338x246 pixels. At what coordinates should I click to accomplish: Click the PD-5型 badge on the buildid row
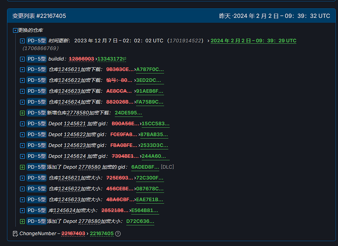[37, 58]
